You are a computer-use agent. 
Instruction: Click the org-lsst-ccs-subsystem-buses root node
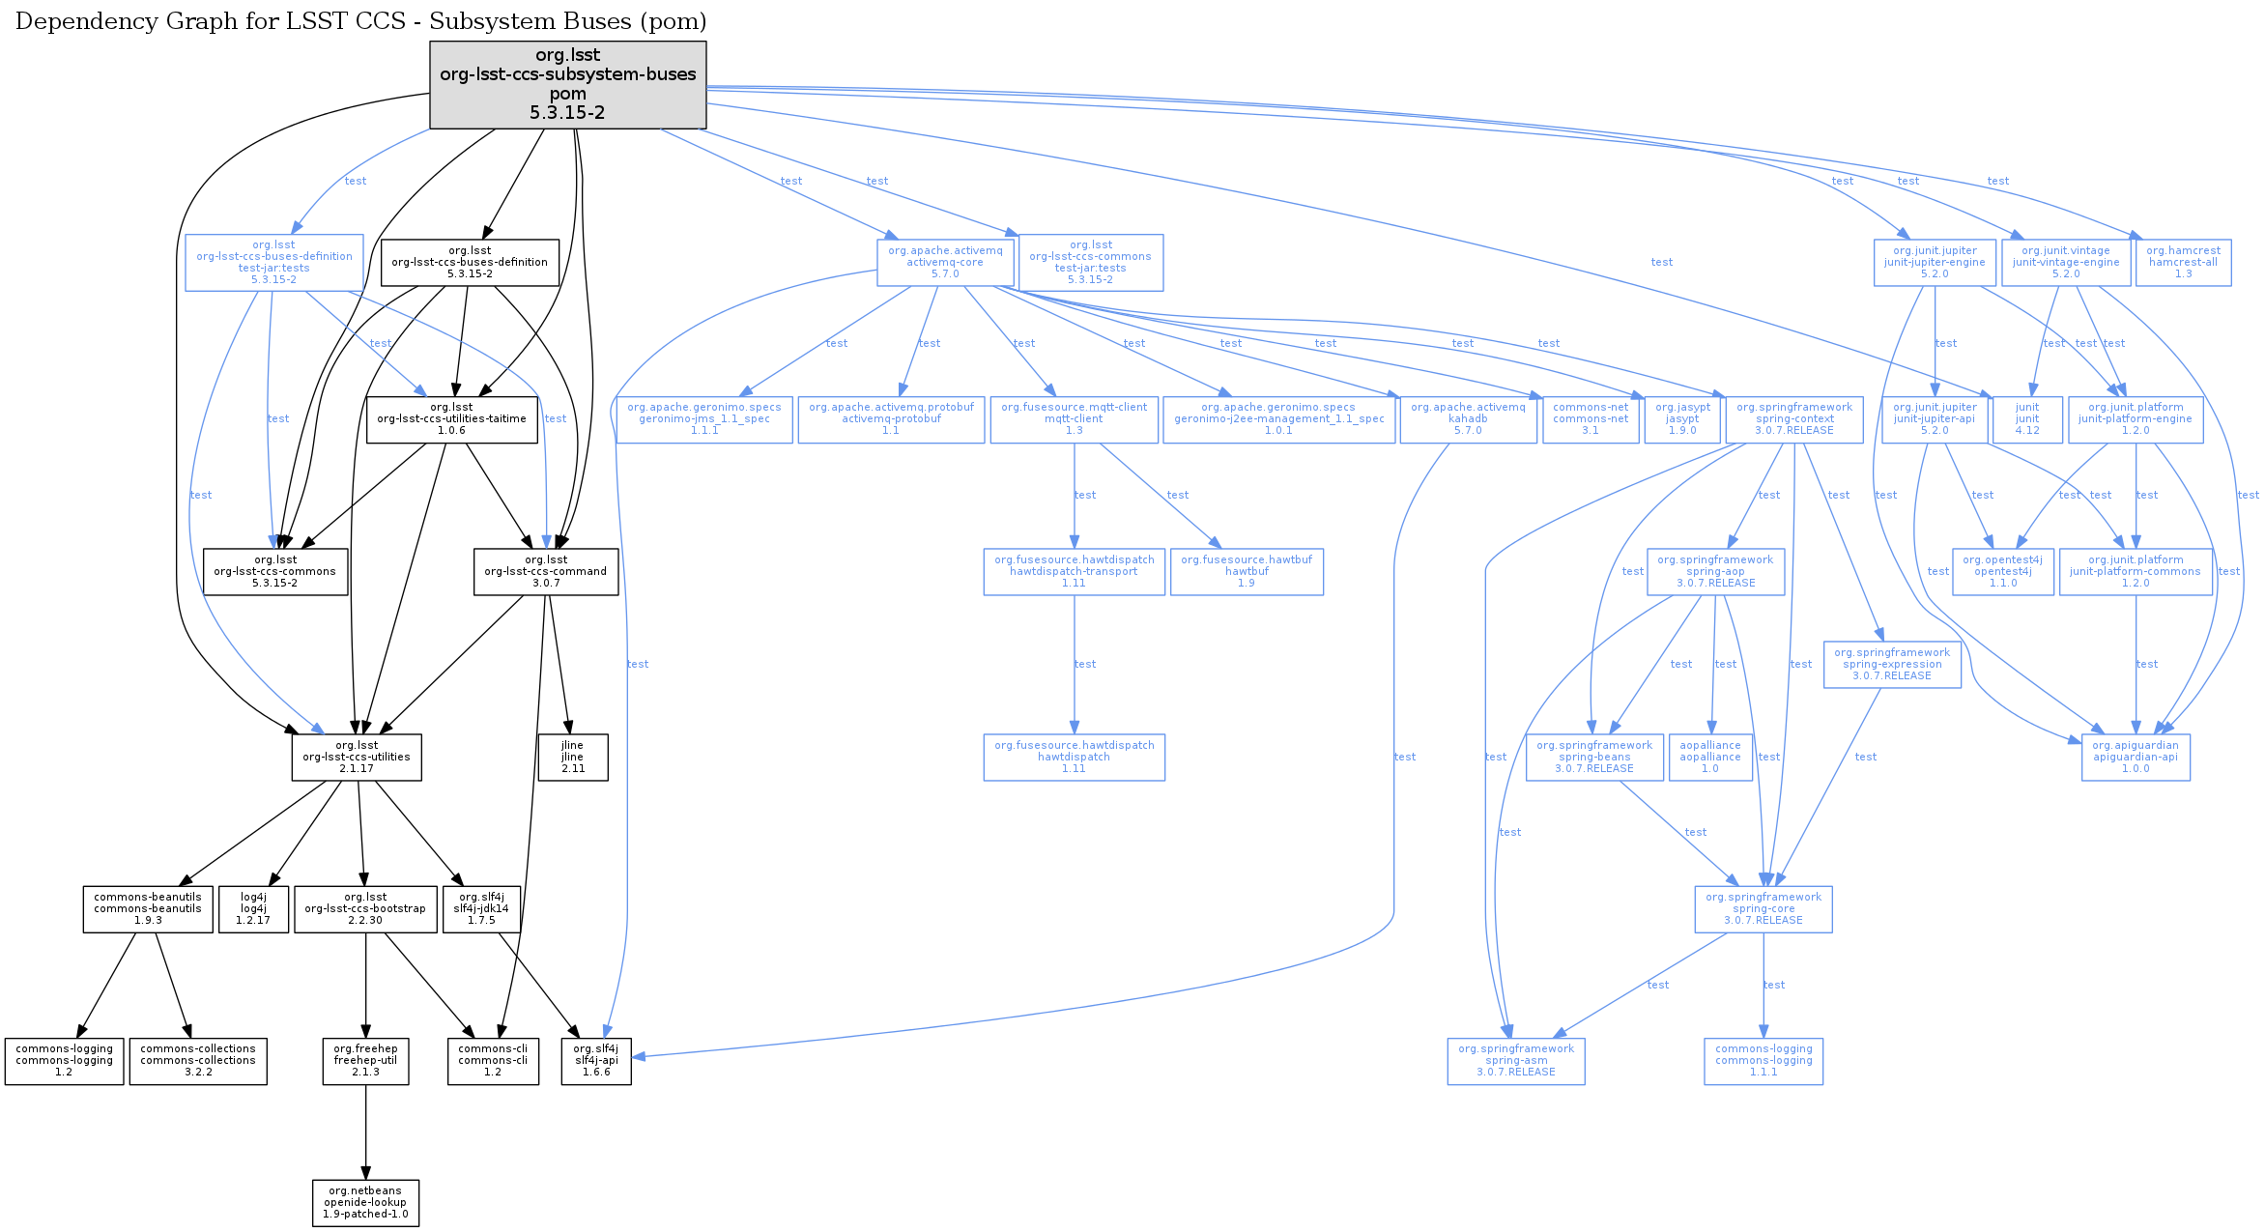[567, 84]
